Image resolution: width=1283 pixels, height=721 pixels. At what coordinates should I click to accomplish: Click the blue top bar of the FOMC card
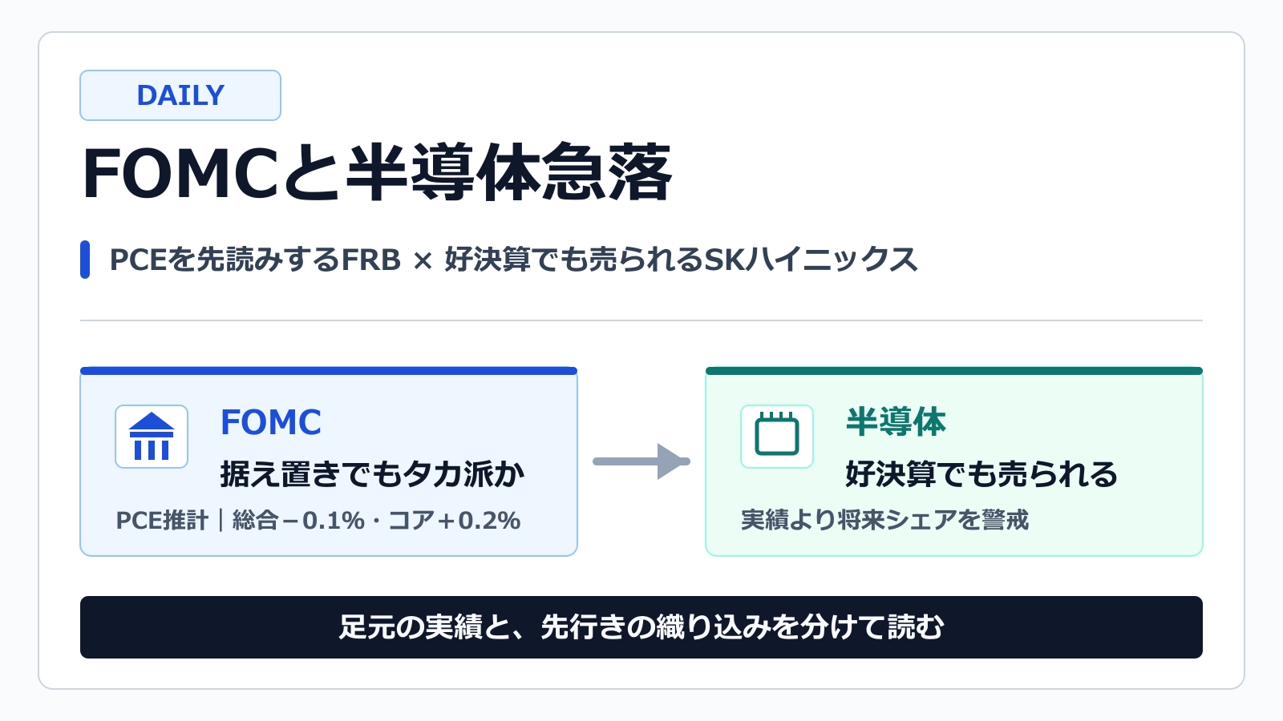(329, 371)
